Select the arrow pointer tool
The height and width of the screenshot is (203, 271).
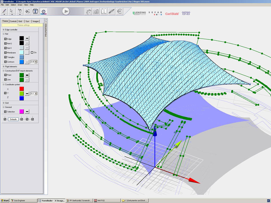click(12, 11)
